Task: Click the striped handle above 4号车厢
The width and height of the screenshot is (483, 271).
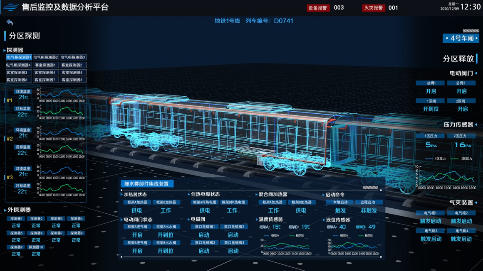Action: [x=471, y=31]
